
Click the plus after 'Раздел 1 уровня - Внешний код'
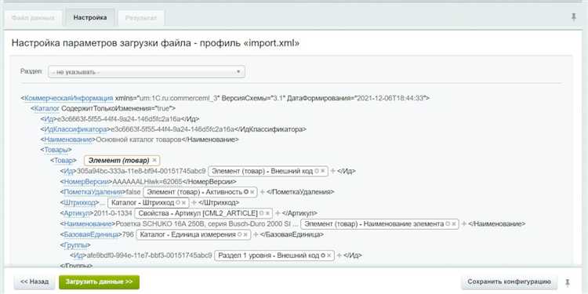[x=339, y=256]
